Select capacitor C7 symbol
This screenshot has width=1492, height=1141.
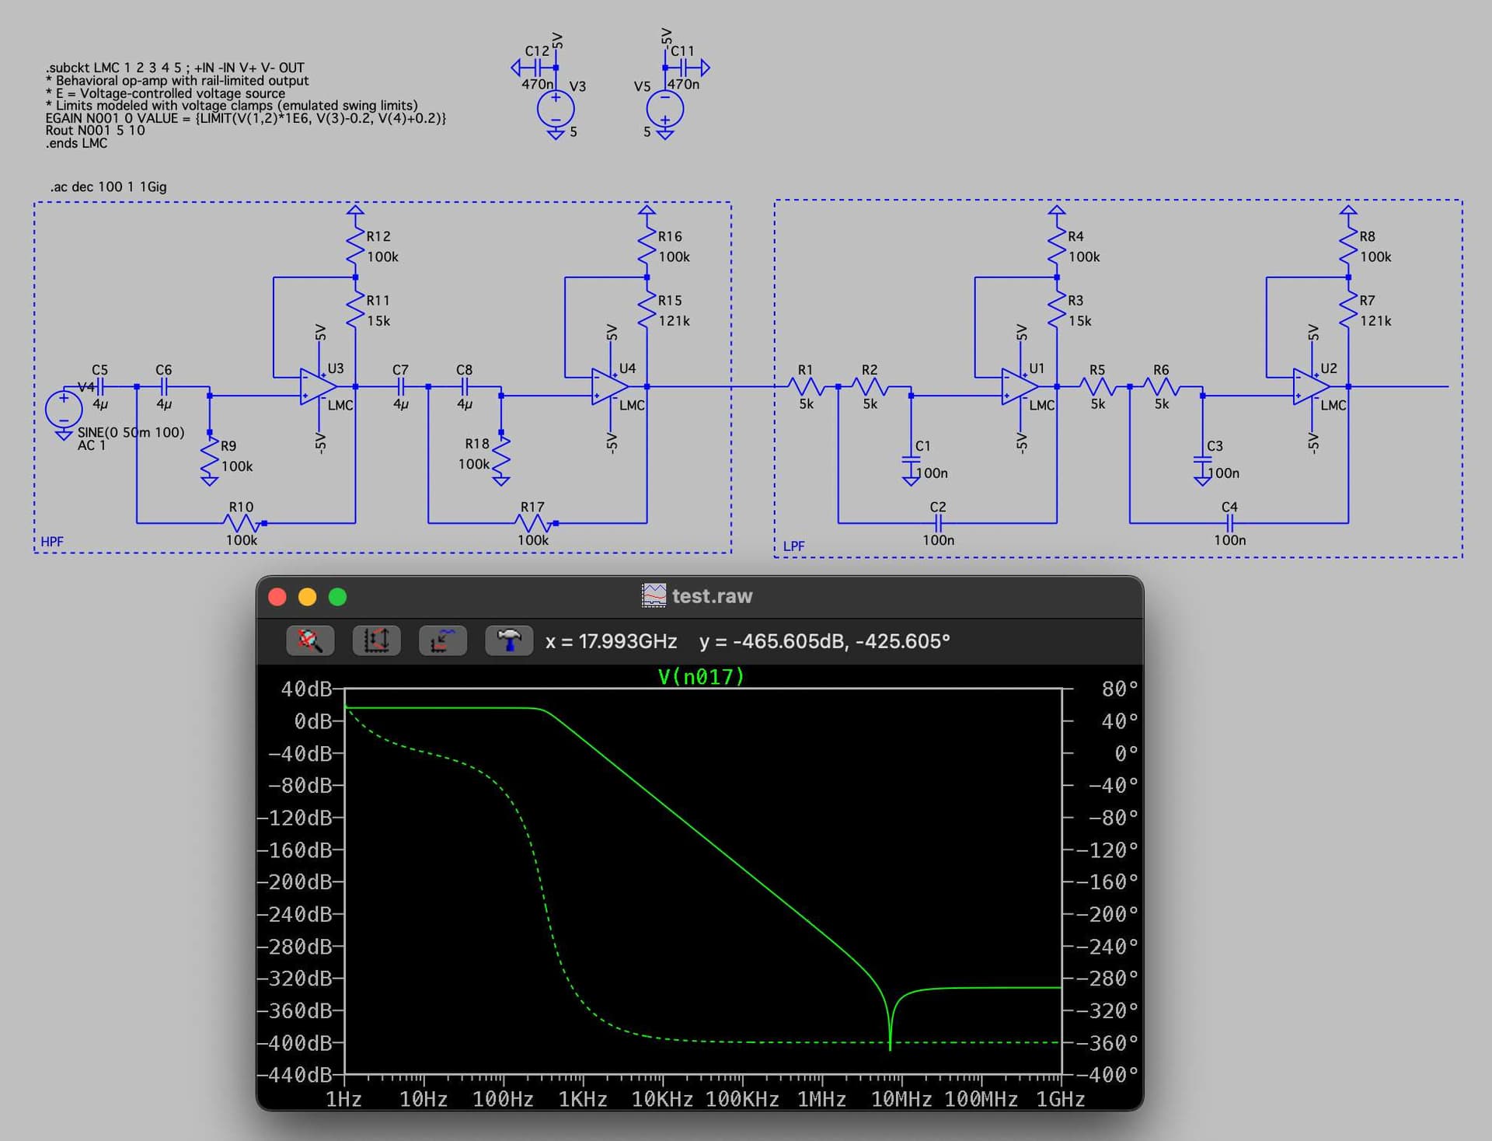(401, 386)
